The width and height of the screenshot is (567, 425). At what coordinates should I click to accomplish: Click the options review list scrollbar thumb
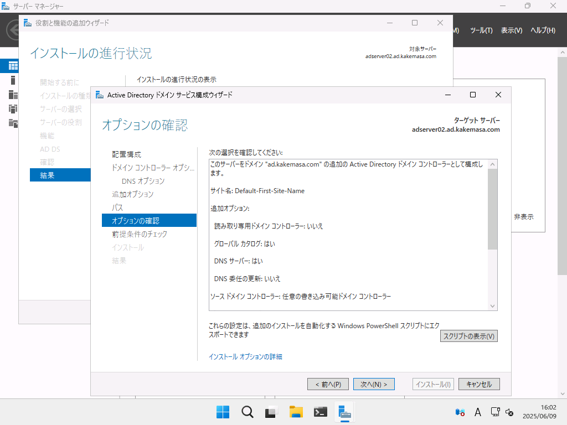492,209
